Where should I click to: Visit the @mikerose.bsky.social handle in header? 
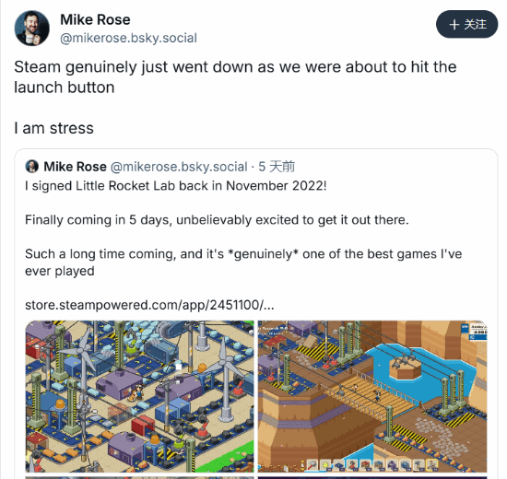128,38
